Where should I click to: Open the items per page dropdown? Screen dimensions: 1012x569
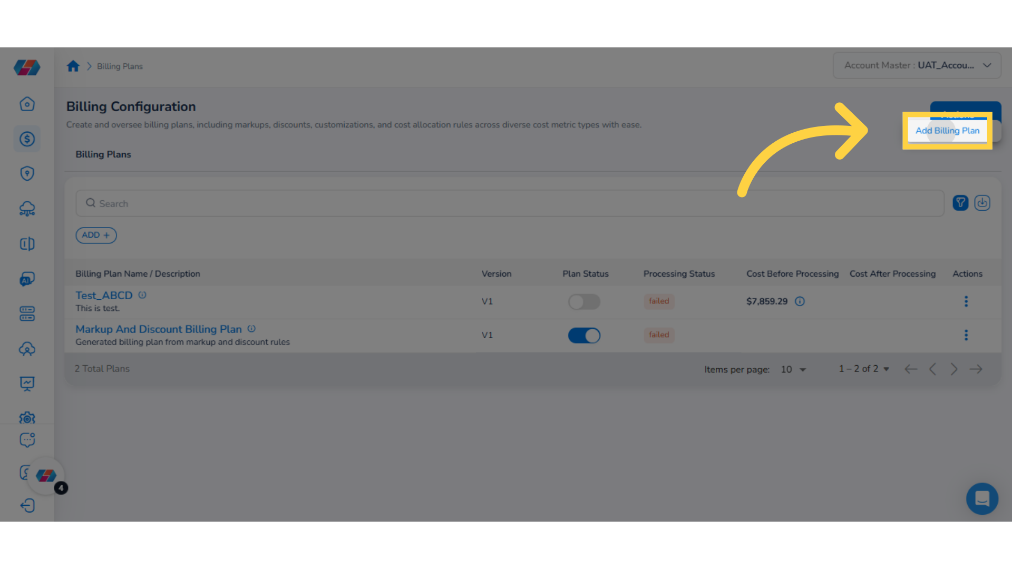(793, 369)
